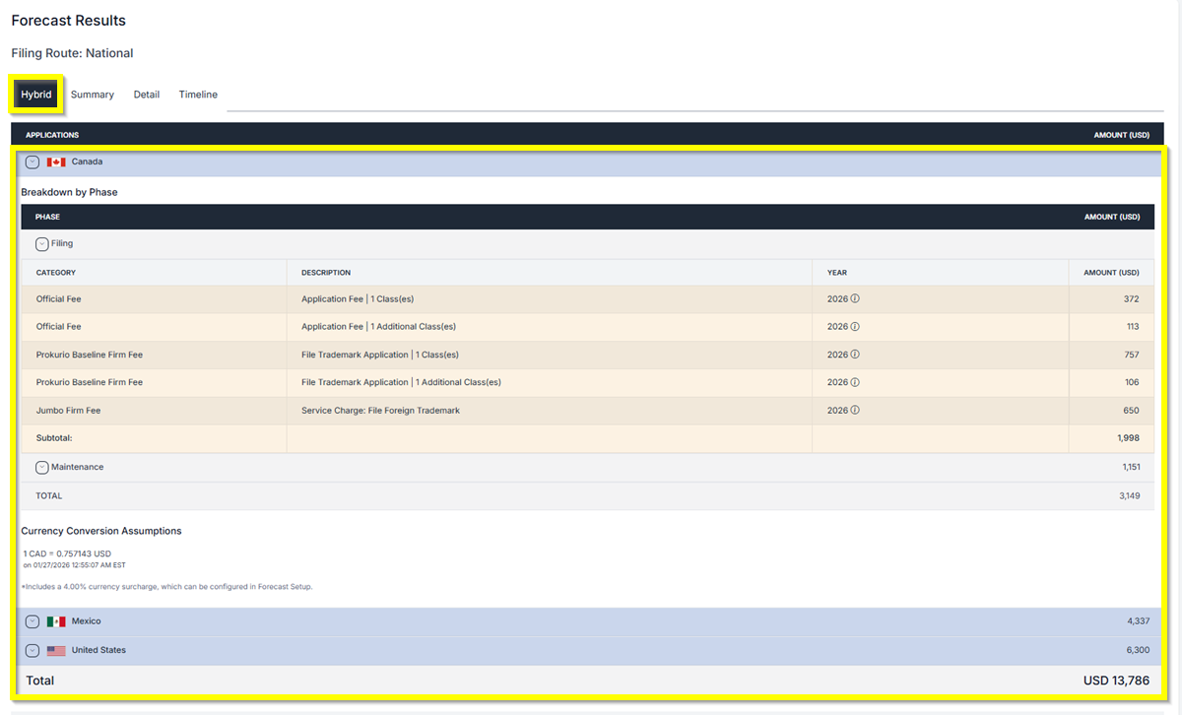The image size is (1182, 715).
Task: Expand the Mexico section
Action: [32, 620]
